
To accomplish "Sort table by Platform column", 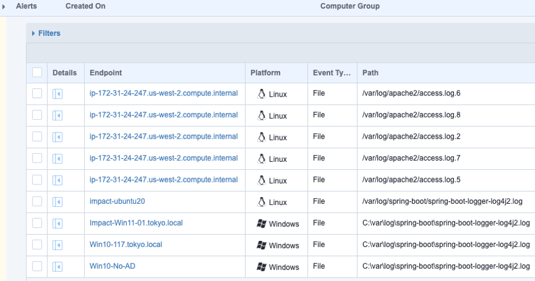I will click(x=266, y=72).
